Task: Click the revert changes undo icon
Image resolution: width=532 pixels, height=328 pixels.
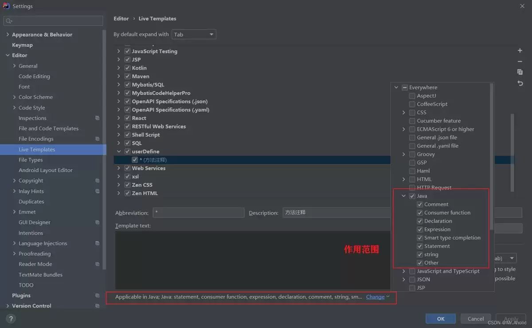Action: click(520, 83)
